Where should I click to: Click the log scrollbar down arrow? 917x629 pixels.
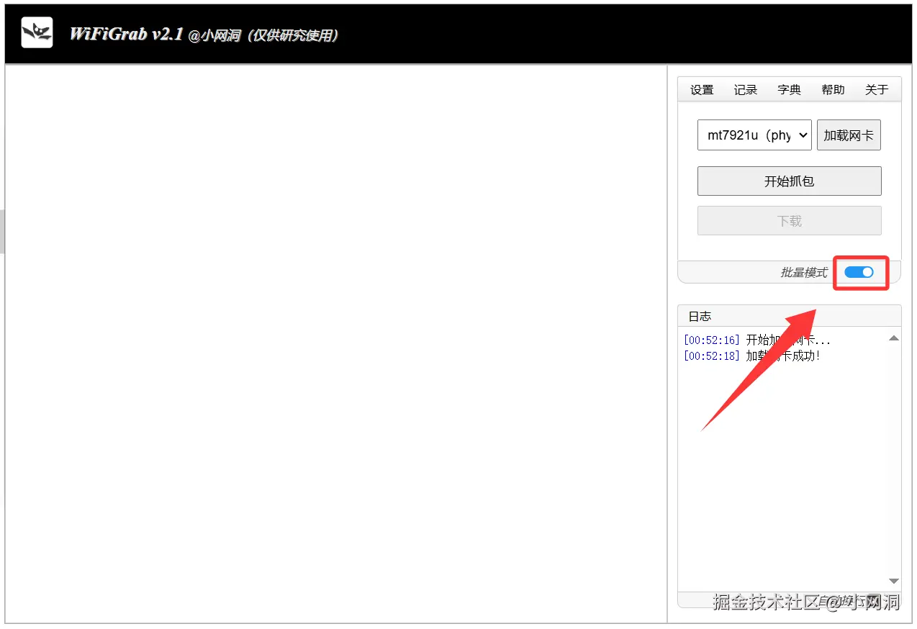point(894,581)
